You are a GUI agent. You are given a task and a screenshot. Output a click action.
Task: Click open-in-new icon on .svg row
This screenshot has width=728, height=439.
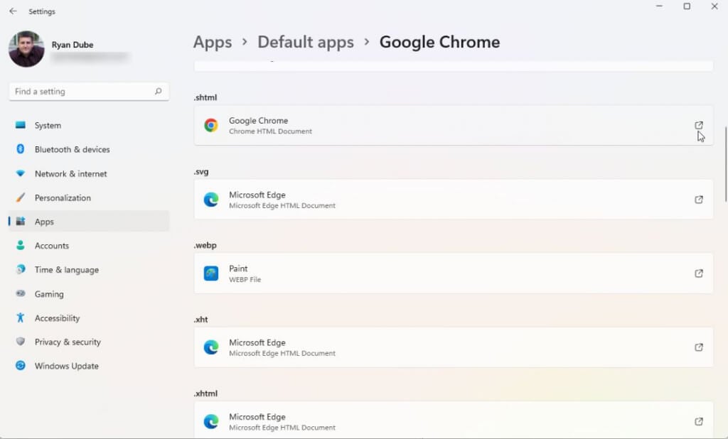pos(699,200)
